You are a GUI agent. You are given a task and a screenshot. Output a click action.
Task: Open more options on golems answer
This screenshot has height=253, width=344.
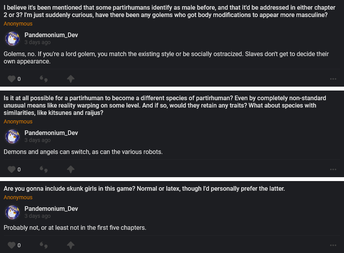tap(333, 79)
